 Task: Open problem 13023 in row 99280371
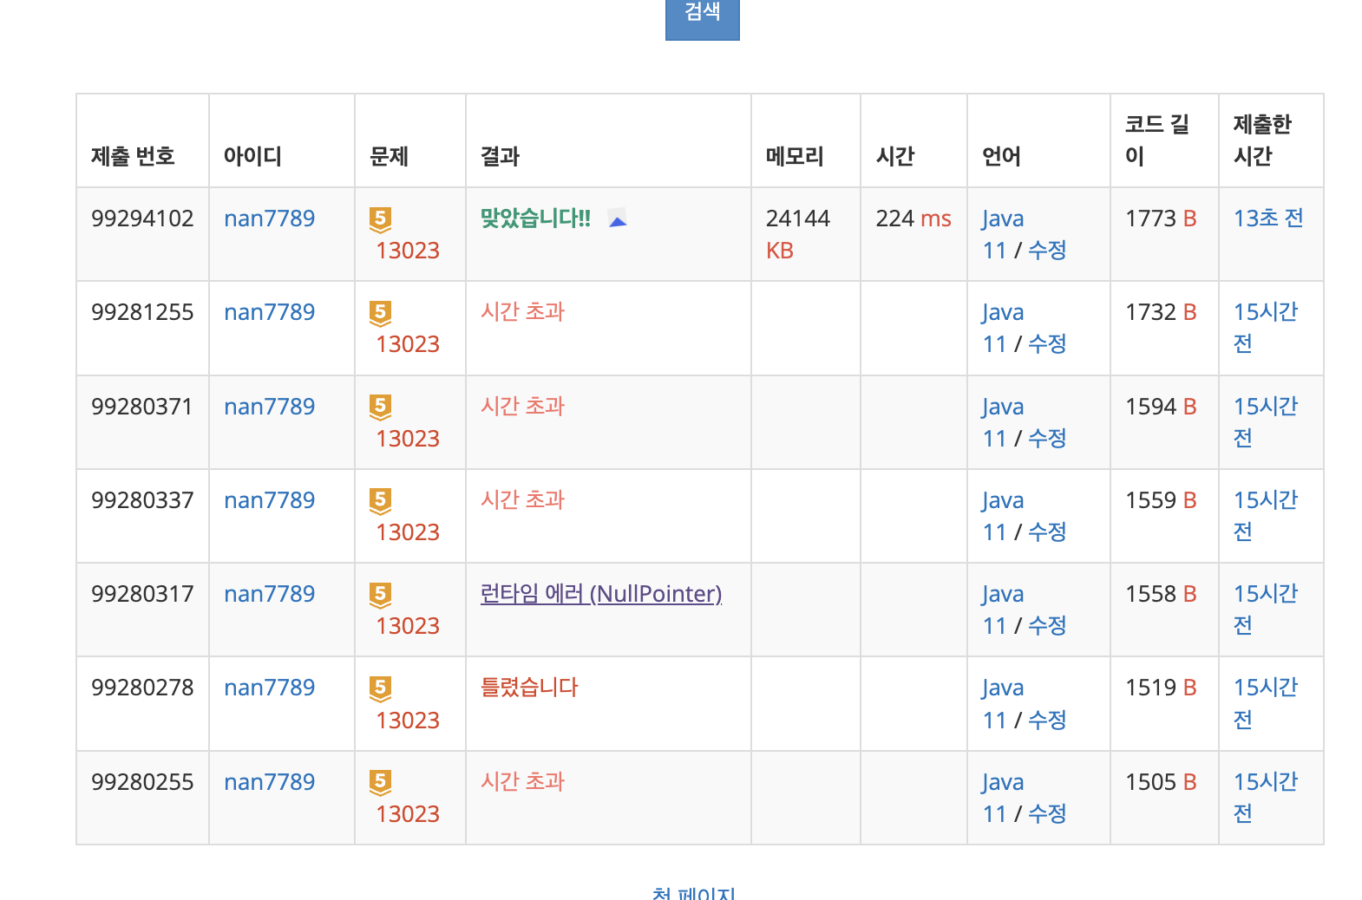coord(408,439)
